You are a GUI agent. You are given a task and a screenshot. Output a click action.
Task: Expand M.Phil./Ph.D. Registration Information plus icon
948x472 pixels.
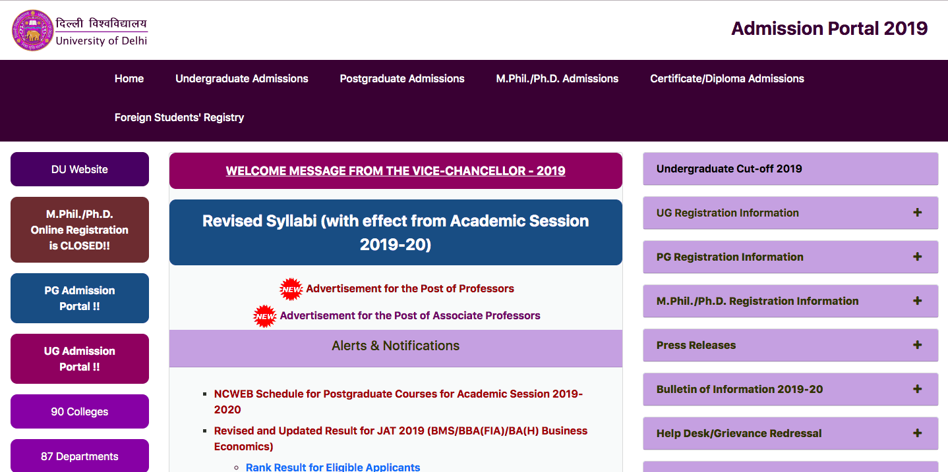click(917, 301)
